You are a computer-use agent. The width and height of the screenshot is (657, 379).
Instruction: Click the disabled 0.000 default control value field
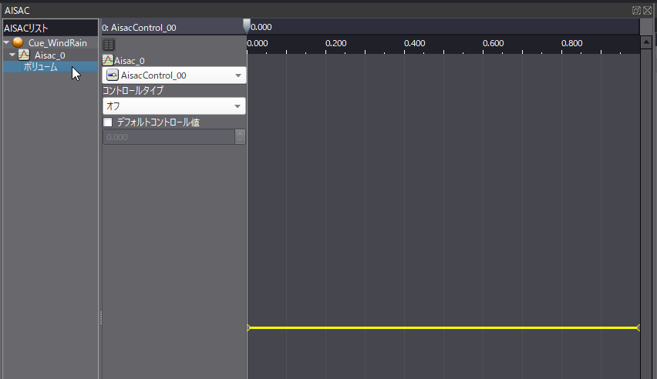[168, 137]
